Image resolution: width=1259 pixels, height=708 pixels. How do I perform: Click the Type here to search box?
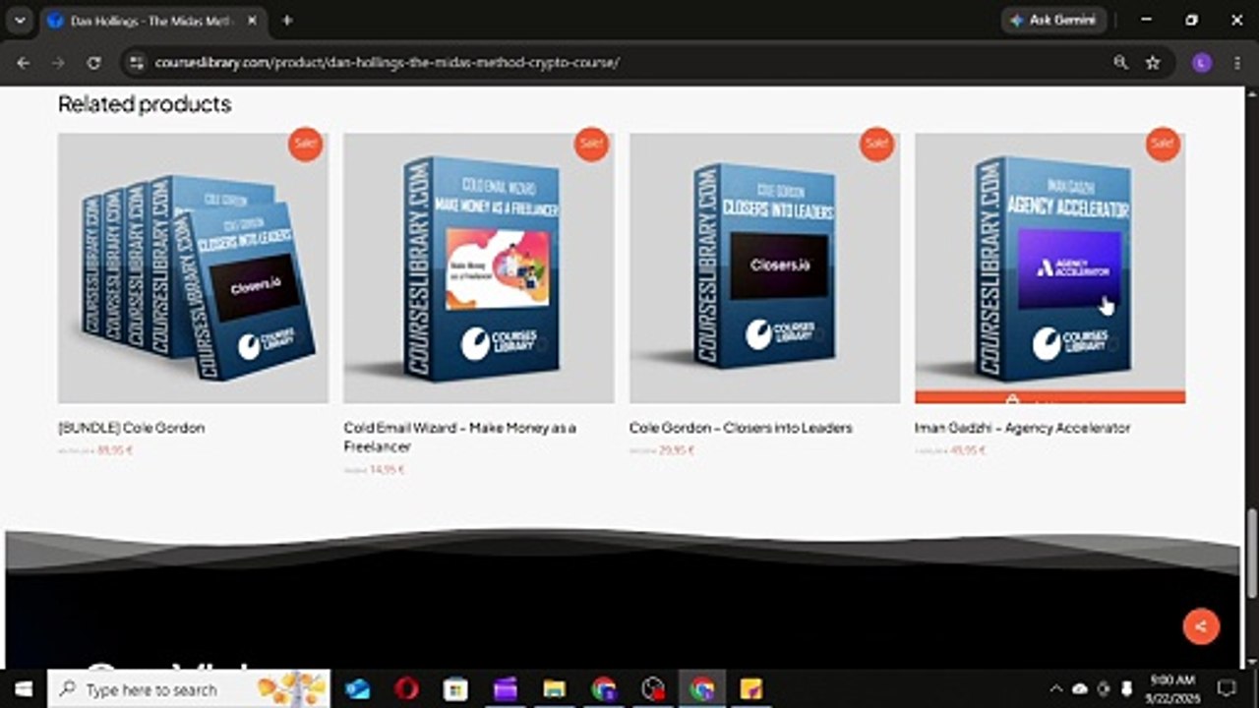188,688
